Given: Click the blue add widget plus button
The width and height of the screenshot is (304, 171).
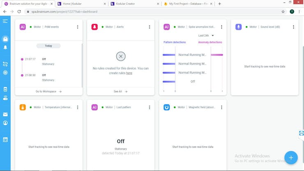Looking at the screenshot, I should tap(291, 157).
